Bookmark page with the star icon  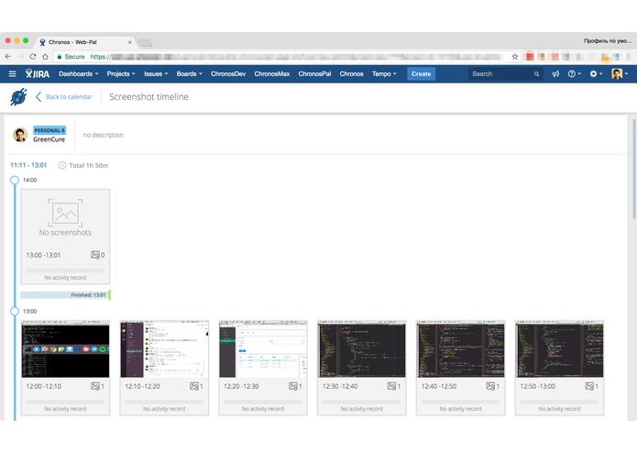515,57
